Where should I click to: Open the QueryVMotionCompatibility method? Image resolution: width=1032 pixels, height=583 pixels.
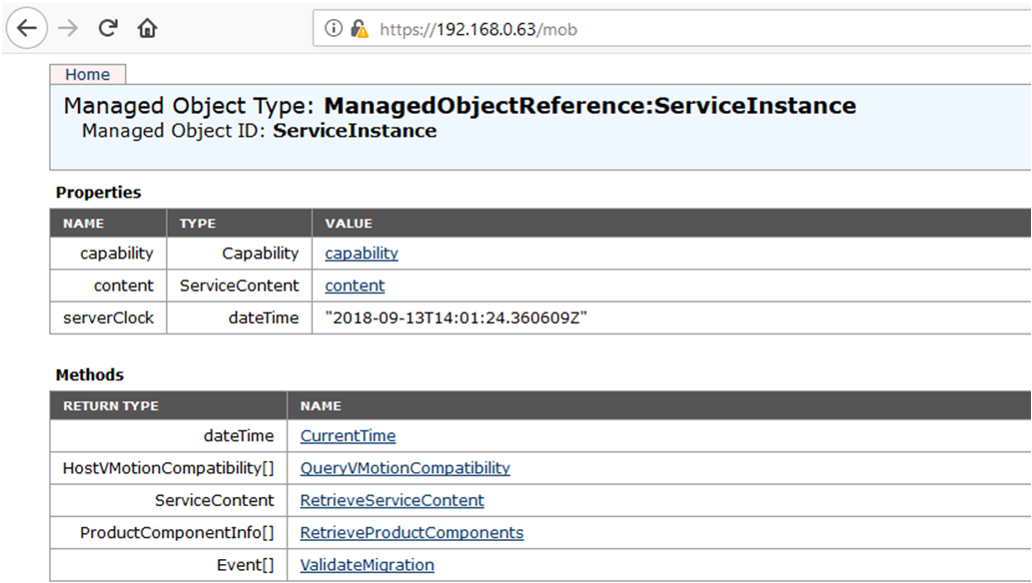404,467
